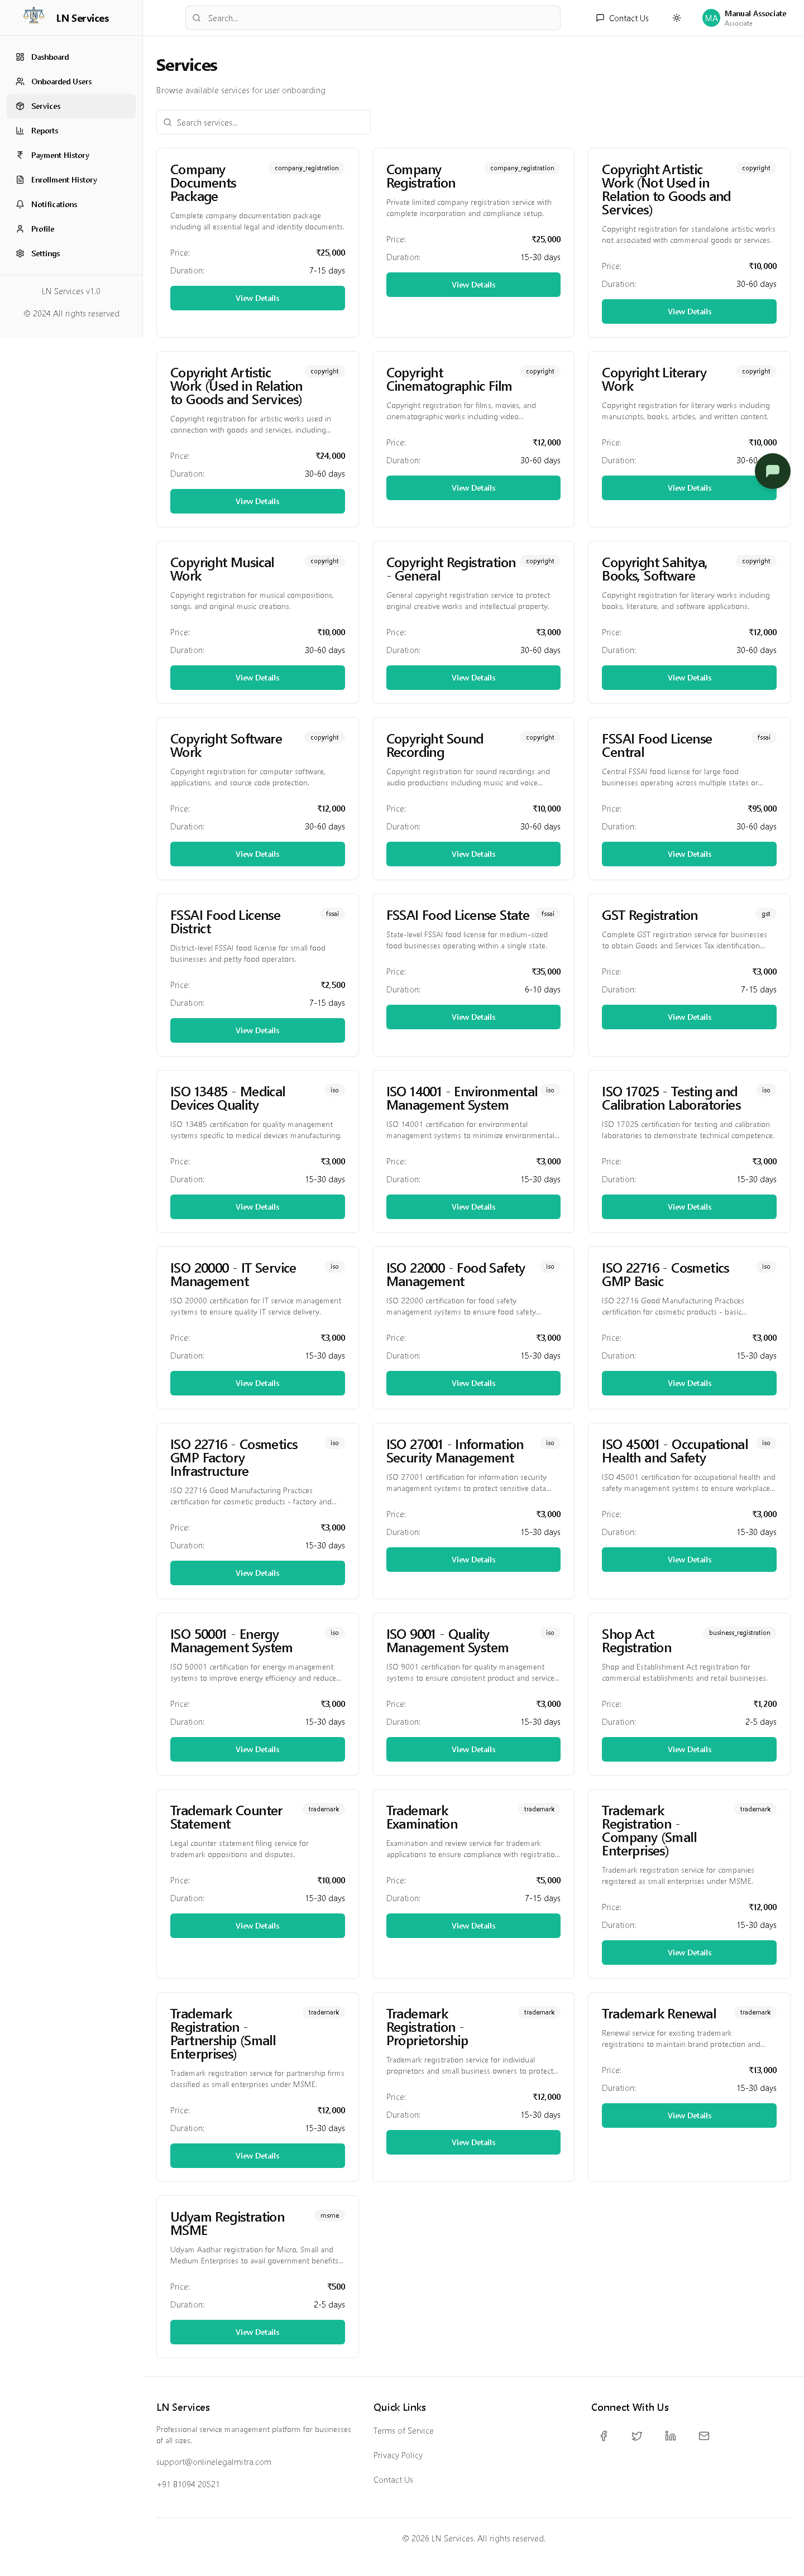Click the MA user avatar icon
Screen dimensions: 804x2576
tap(711, 18)
